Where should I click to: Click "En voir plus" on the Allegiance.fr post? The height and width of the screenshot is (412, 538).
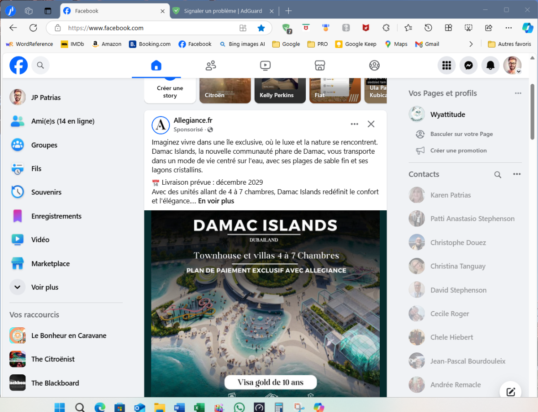pyautogui.click(x=216, y=200)
